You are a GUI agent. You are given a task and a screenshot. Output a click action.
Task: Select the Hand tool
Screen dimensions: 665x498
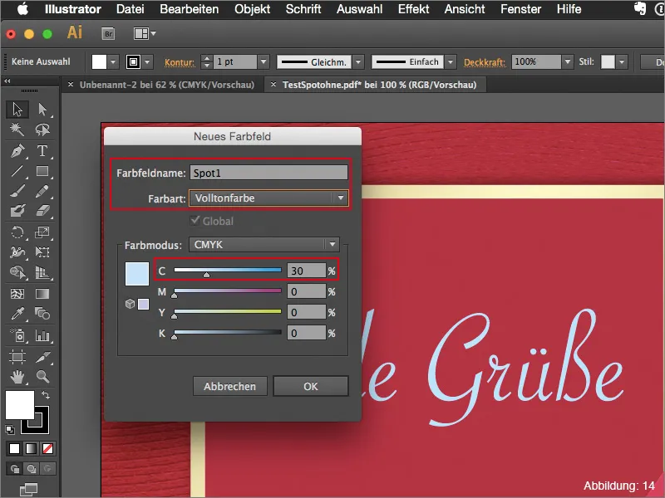click(x=17, y=377)
